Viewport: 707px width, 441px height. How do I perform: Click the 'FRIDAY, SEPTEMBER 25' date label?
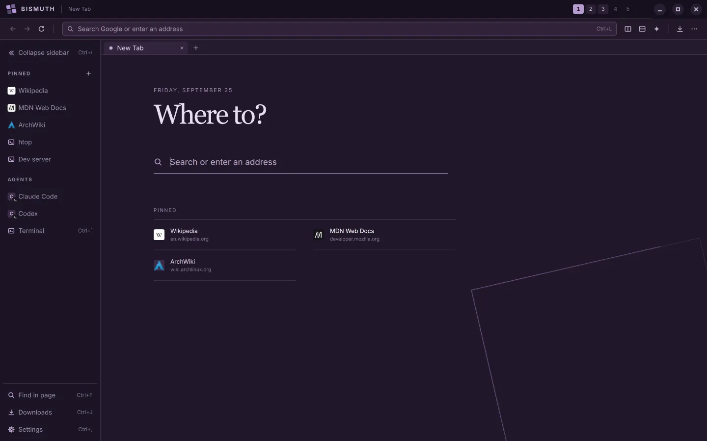point(193,90)
